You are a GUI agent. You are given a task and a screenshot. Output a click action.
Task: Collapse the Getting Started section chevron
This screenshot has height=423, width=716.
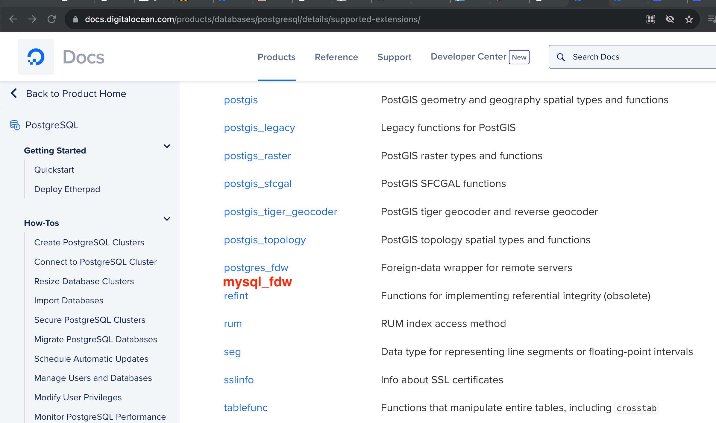pyautogui.click(x=167, y=146)
